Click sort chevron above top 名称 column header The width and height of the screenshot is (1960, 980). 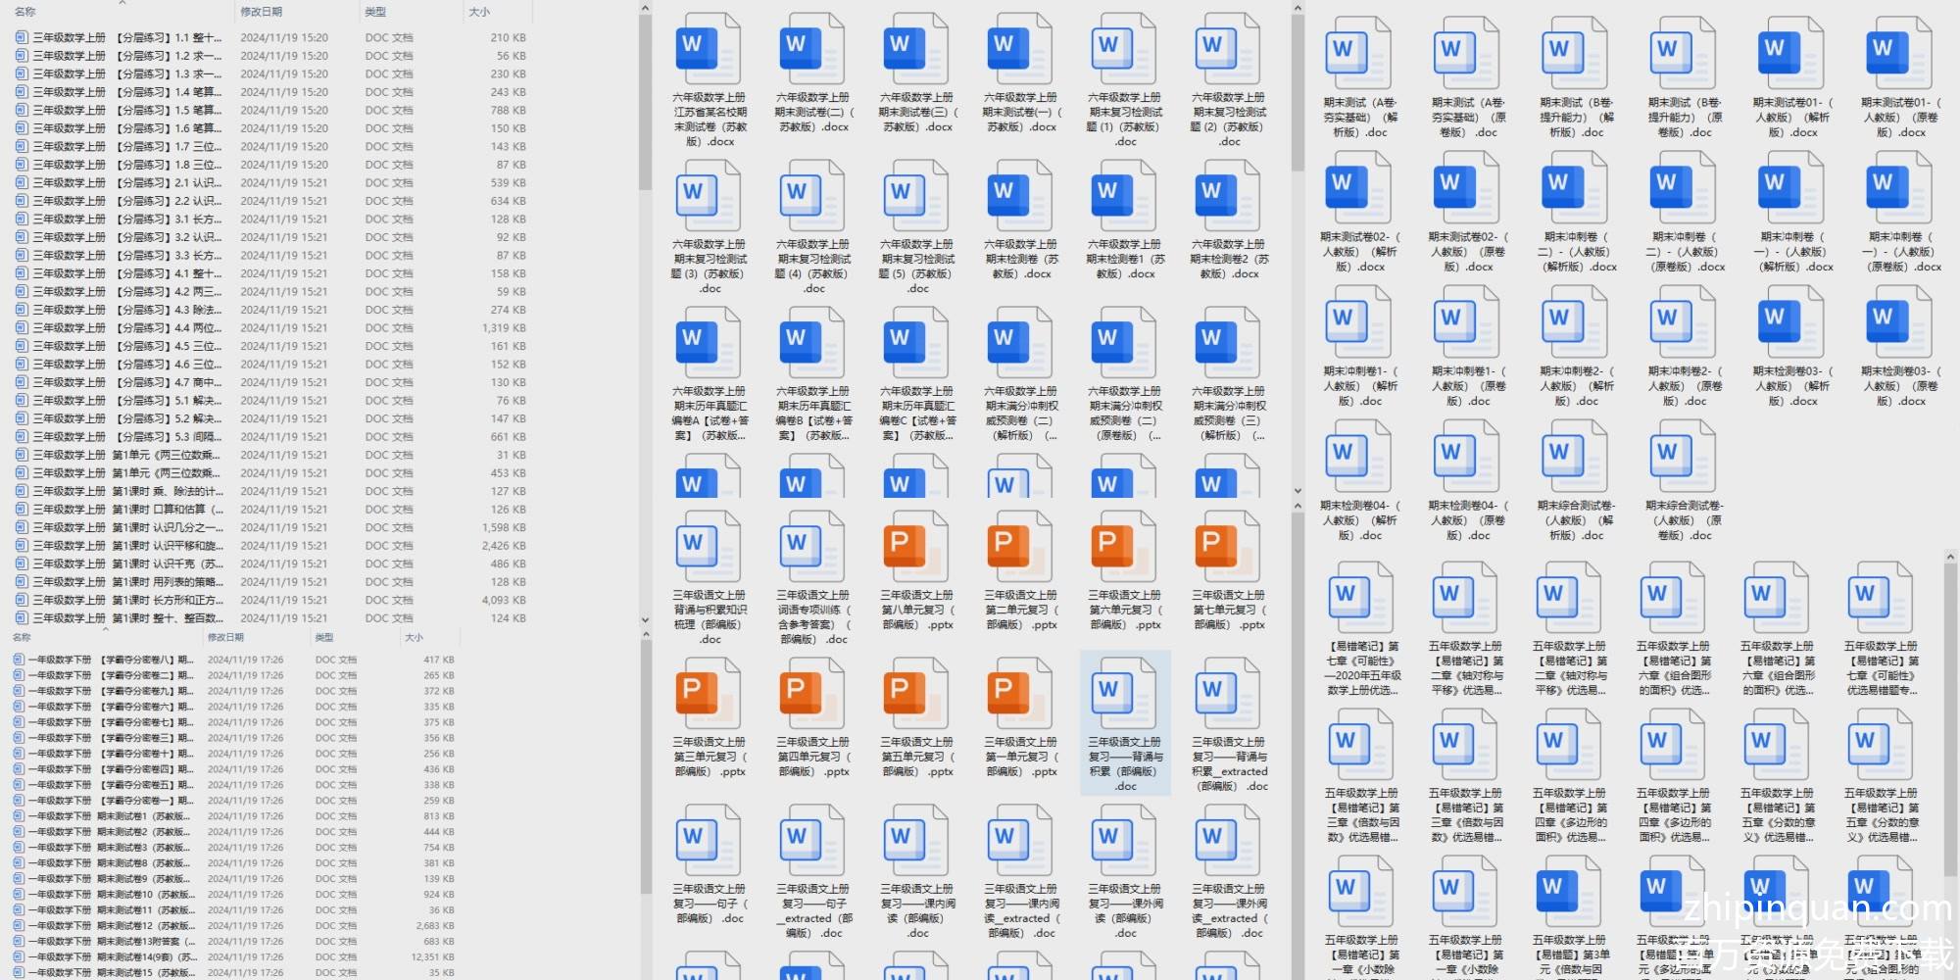click(x=122, y=3)
